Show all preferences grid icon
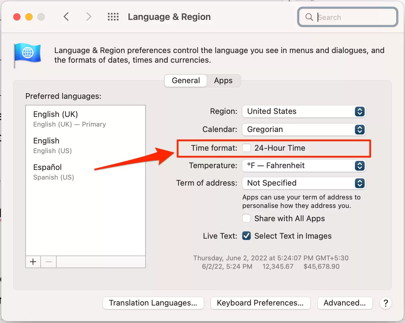This screenshot has width=405, height=323. 113,17
